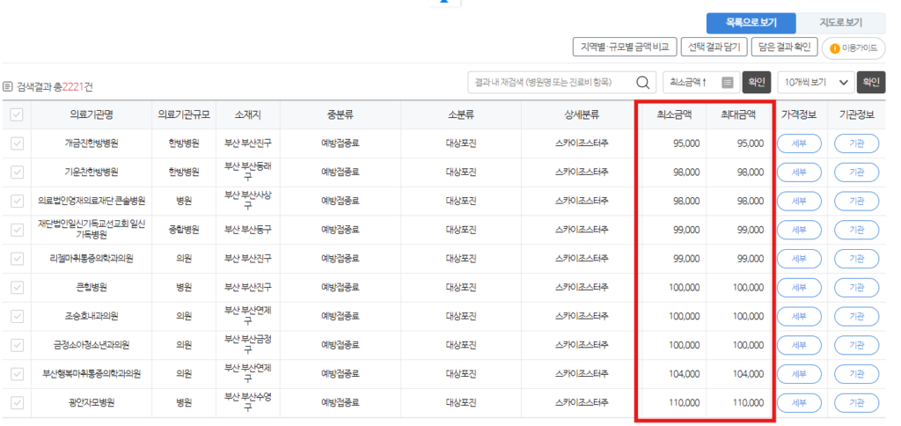Screen dimensions: 901x426
Task: Click 세부 button for 리젤마취통증의학과의원
Action: pos(799,259)
